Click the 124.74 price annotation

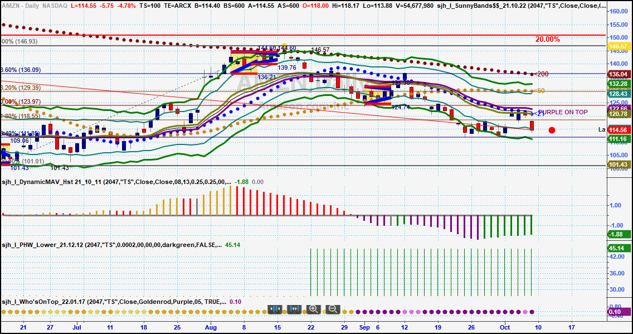click(401, 108)
